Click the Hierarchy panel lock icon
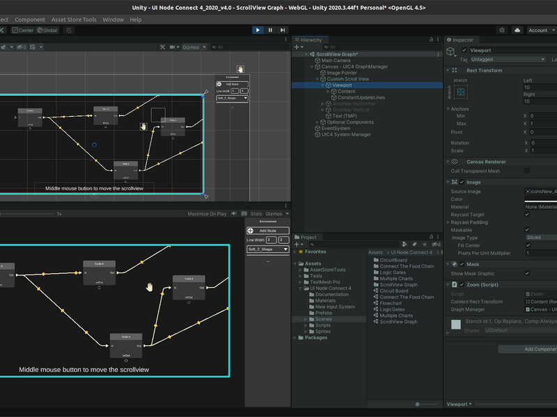 pos(431,40)
